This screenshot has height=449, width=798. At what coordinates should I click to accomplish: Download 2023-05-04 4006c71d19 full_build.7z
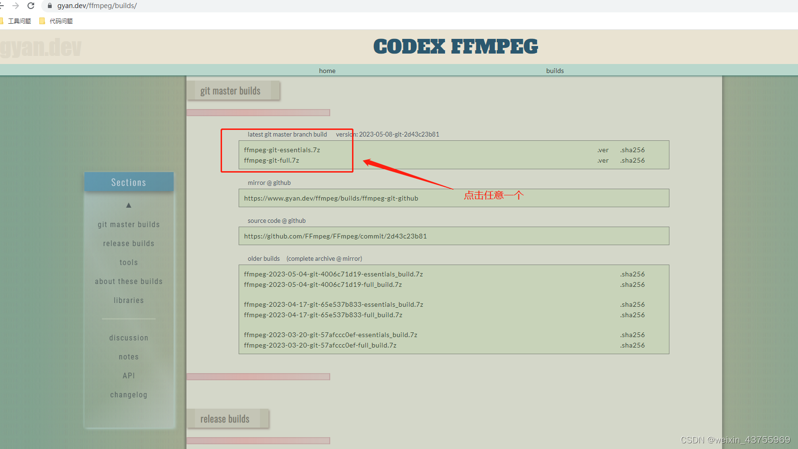tap(323, 284)
